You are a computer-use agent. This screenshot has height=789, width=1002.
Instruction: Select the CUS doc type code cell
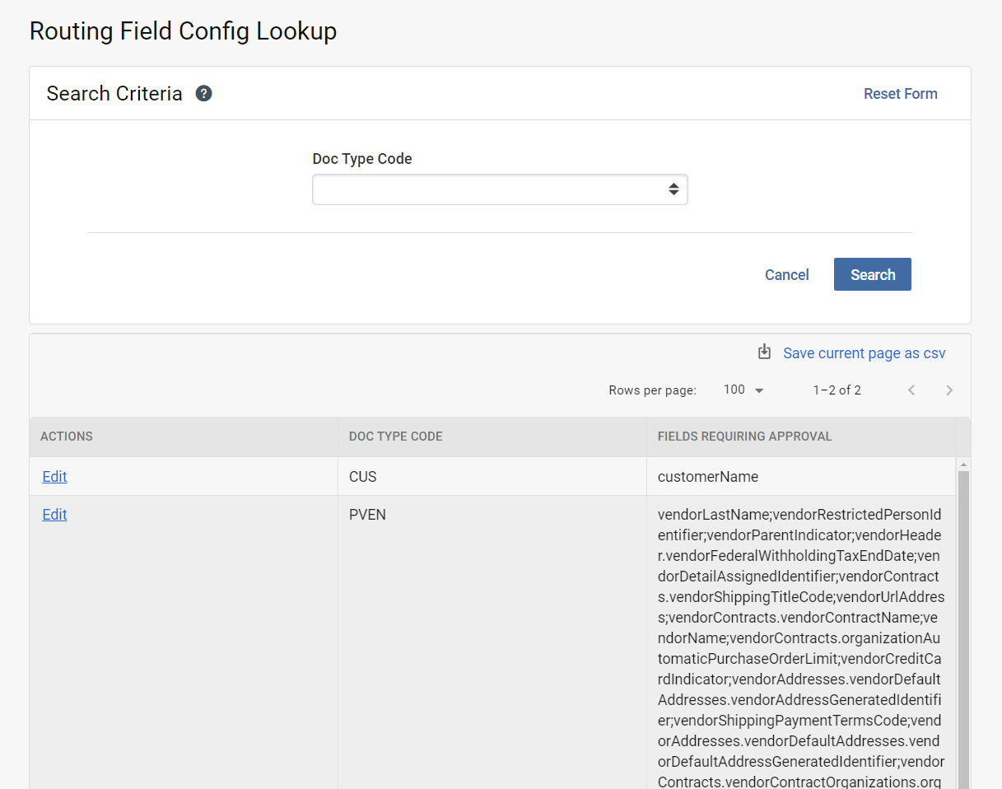click(x=363, y=477)
